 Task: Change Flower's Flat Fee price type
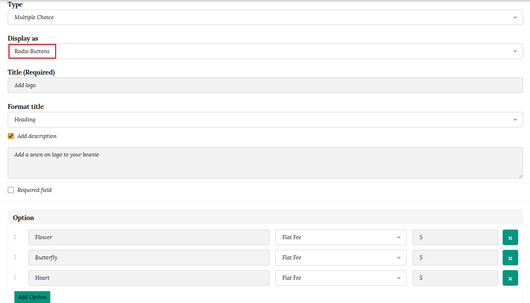(341, 237)
